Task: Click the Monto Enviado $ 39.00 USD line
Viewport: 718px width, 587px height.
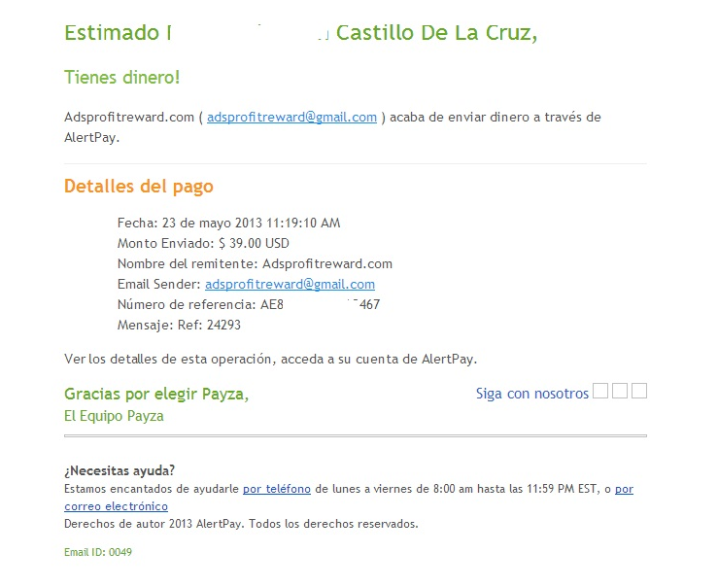Action: tap(203, 244)
